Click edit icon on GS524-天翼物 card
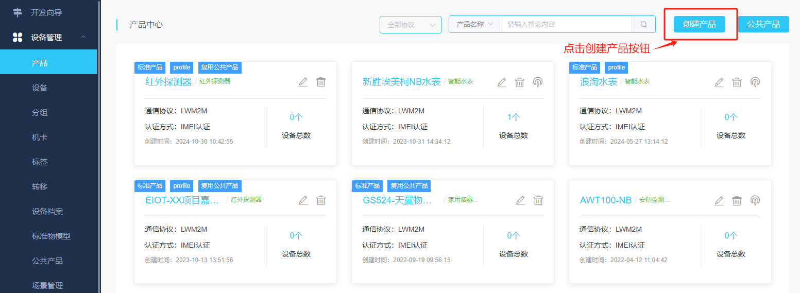Screen dimensions: 800x293 [520, 200]
